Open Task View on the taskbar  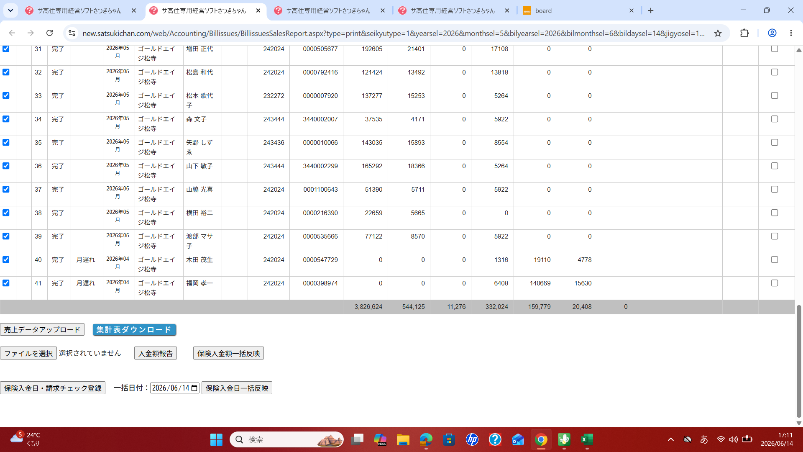pos(357,439)
